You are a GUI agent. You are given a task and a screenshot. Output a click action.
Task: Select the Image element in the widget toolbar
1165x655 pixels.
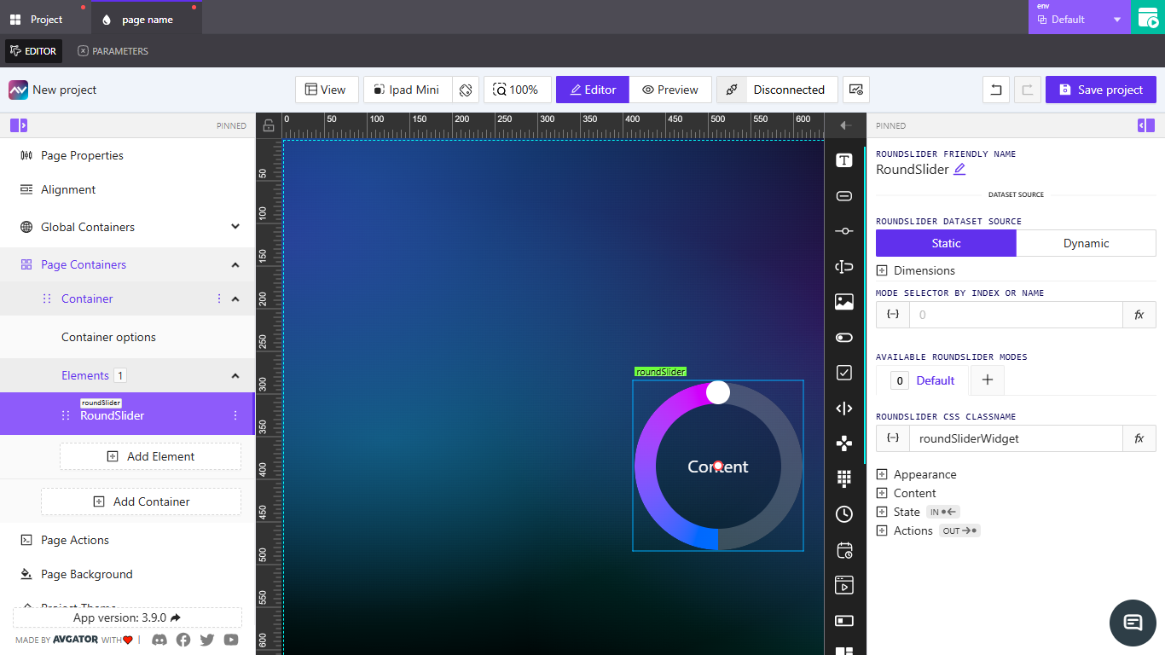[x=844, y=301]
